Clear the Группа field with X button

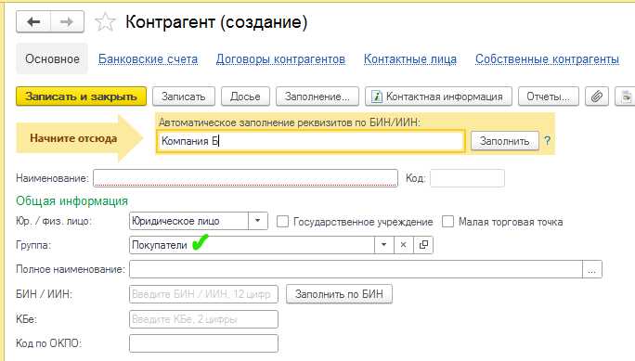pyautogui.click(x=403, y=245)
